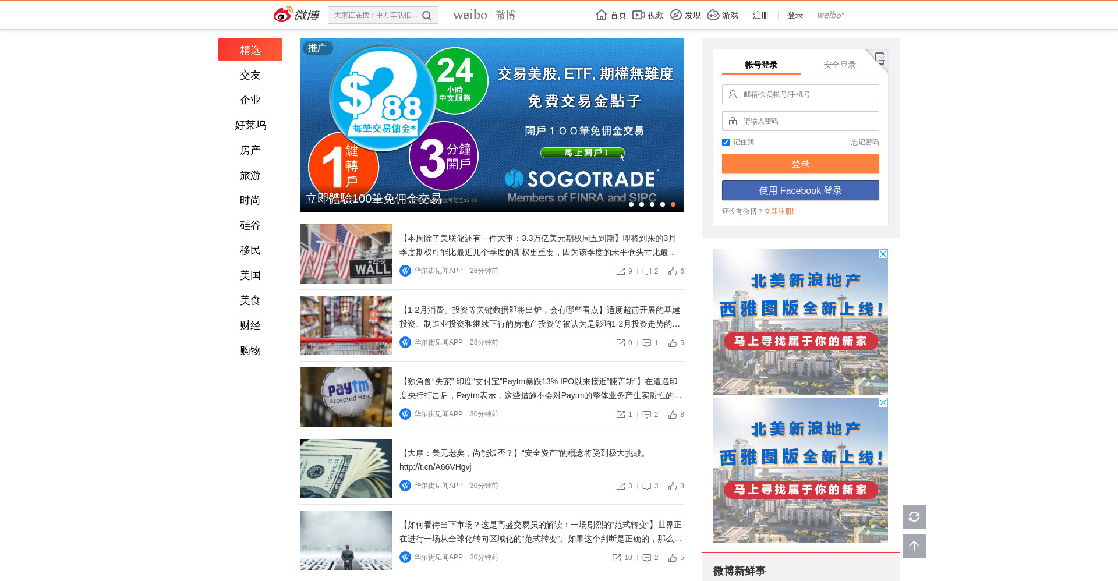The height and width of the screenshot is (581, 1118).
Task: Click 注册 in top navigation
Action: tap(760, 15)
